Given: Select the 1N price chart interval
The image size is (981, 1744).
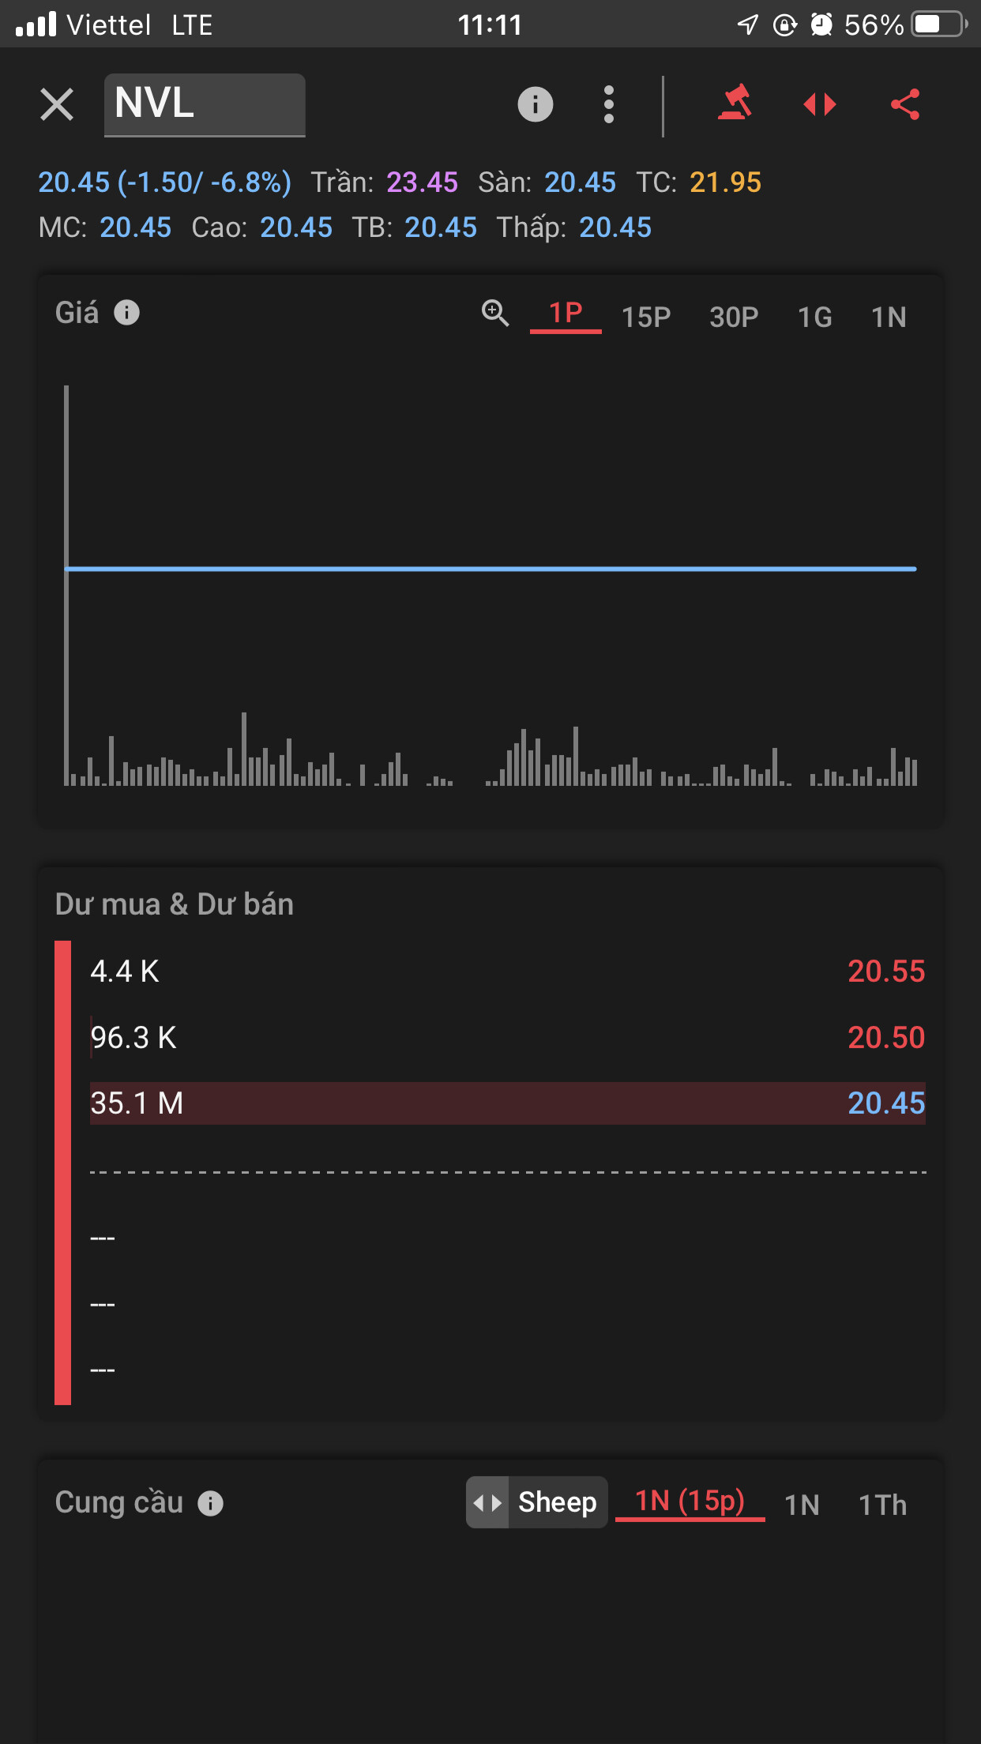Looking at the screenshot, I should (889, 317).
